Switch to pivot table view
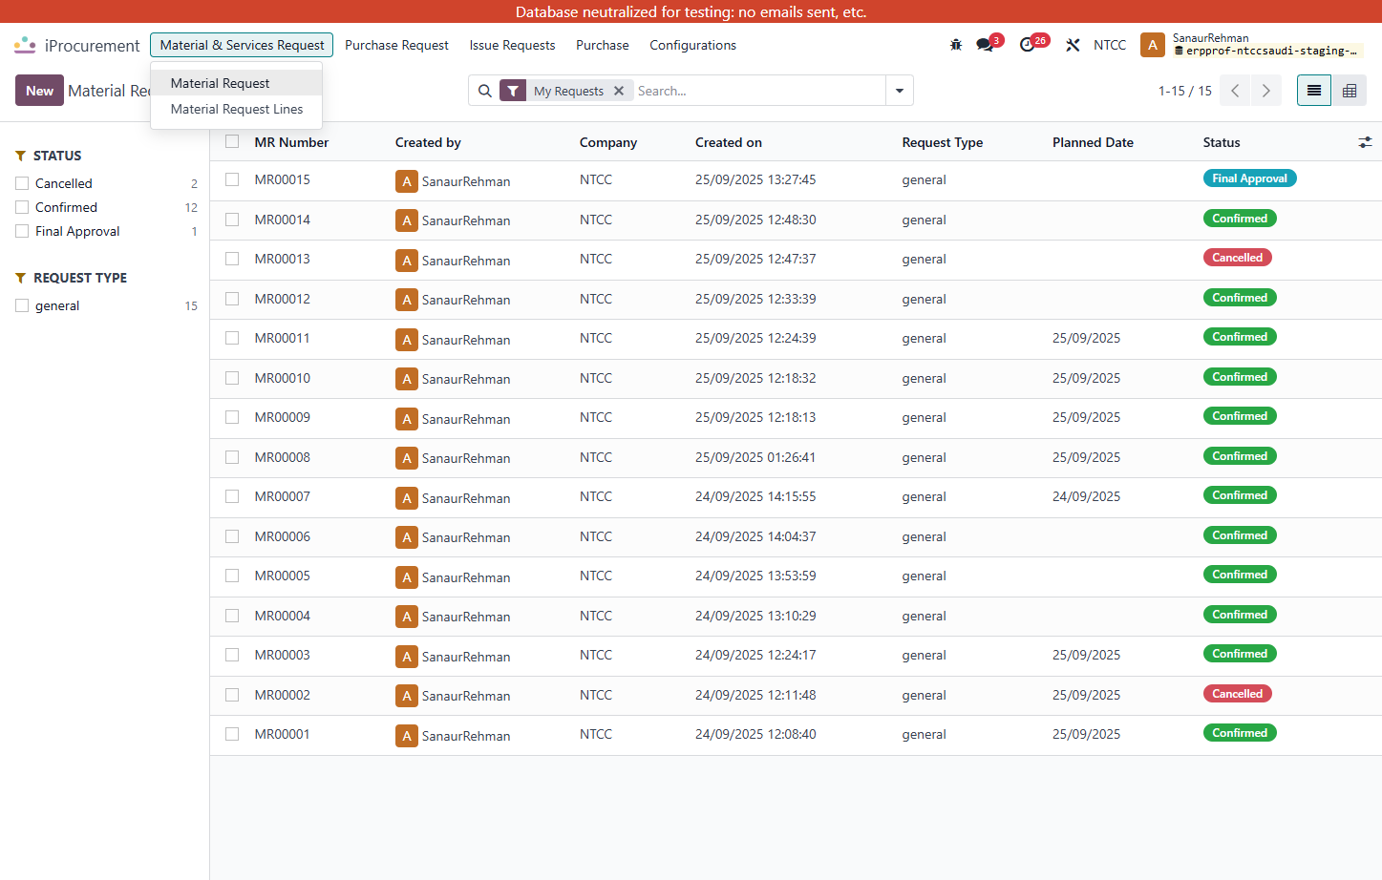The image size is (1382, 880). pyautogui.click(x=1350, y=91)
